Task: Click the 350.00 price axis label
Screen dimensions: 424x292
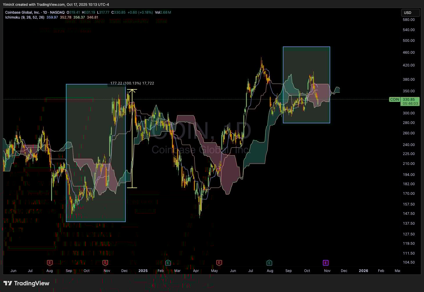Action: click(x=409, y=91)
